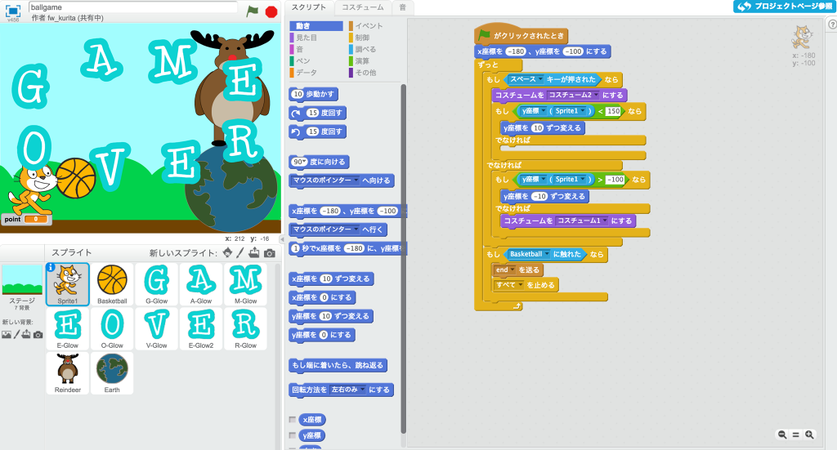Select the Earth sprite
Viewport: 837px width, 450px height.
point(112,372)
